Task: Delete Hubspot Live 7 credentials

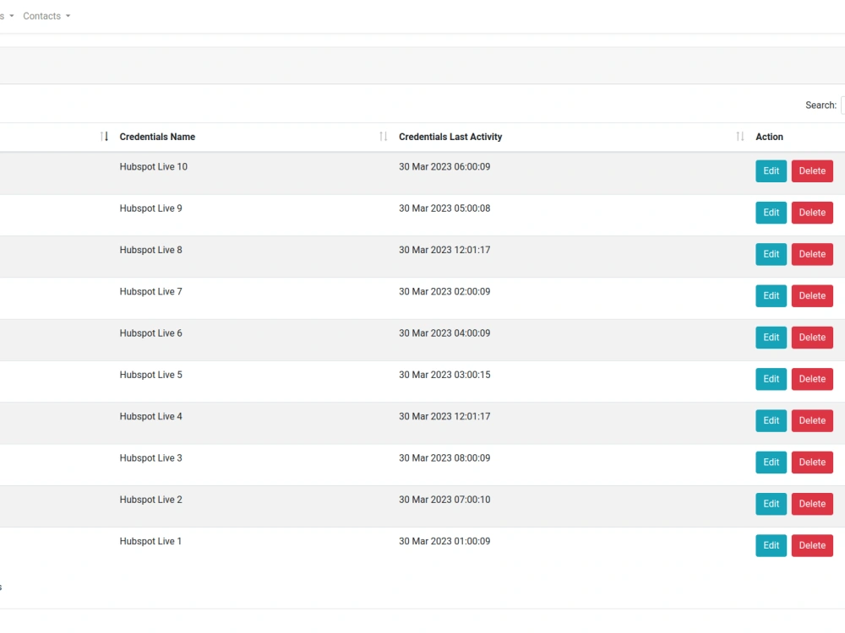Action: (x=812, y=296)
